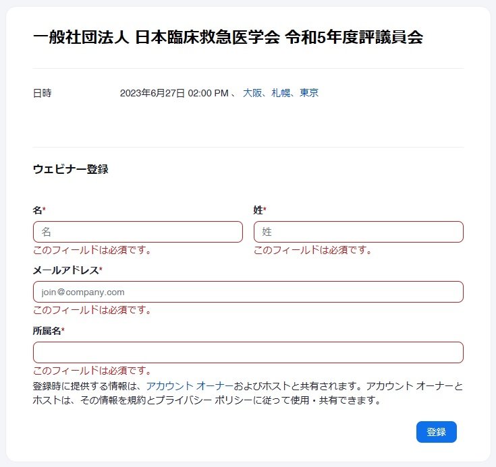Click the 所属名 affiliation input field
This screenshot has height=467, width=496.
(x=248, y=352)
